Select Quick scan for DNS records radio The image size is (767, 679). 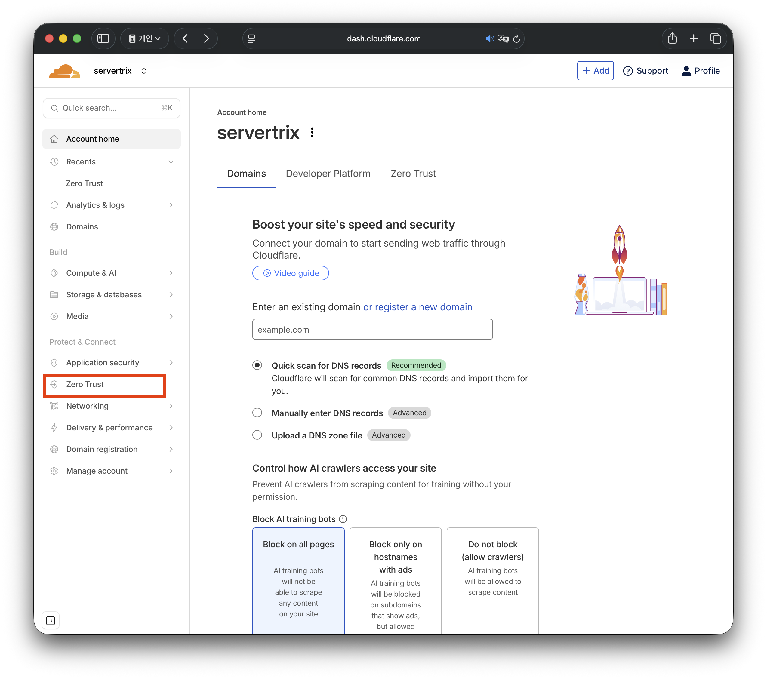[x=257, y=365]
